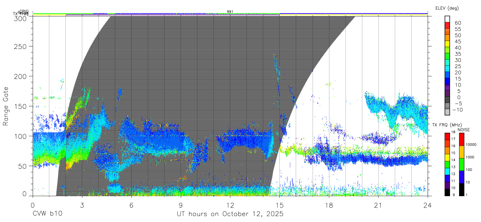Click the y-axis tick label "200"
Screen dimensions: 481x222
[x=21, y=76]
